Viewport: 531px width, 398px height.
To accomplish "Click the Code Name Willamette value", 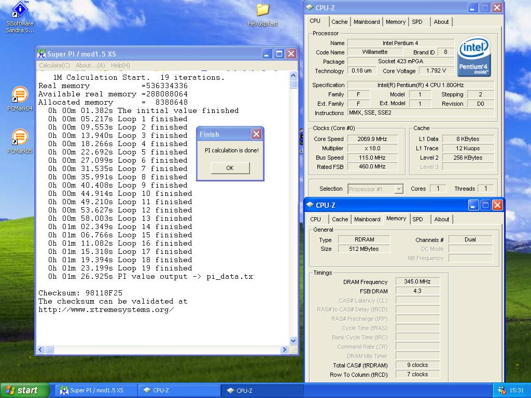I will (x=375, y=52).
